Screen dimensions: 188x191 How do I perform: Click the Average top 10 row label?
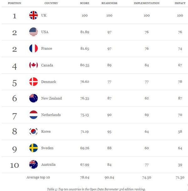pos(39,177)
